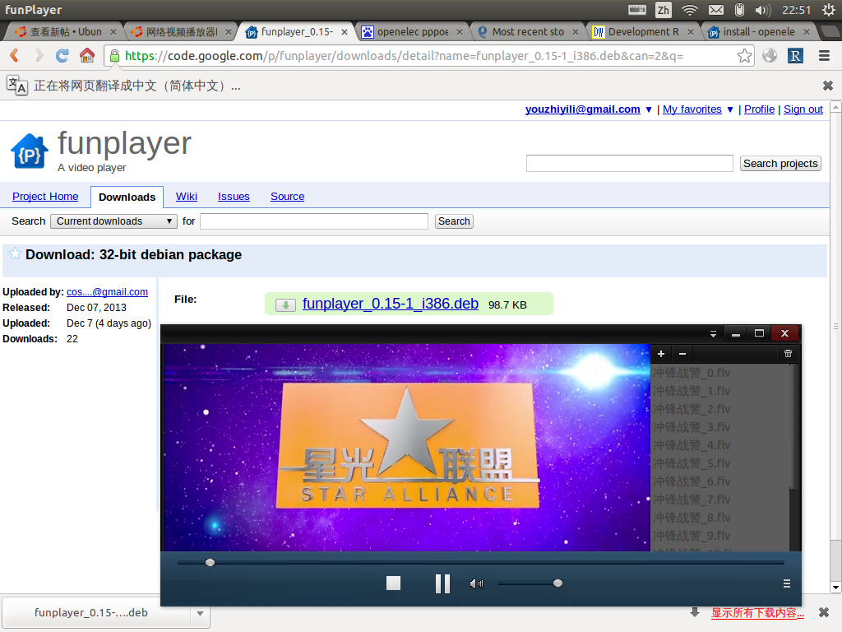This screenshot has width=842, height=632.
Task: Open the funplayer_0.15-1_i386.deb file link
Action: [x=391, y=304]
